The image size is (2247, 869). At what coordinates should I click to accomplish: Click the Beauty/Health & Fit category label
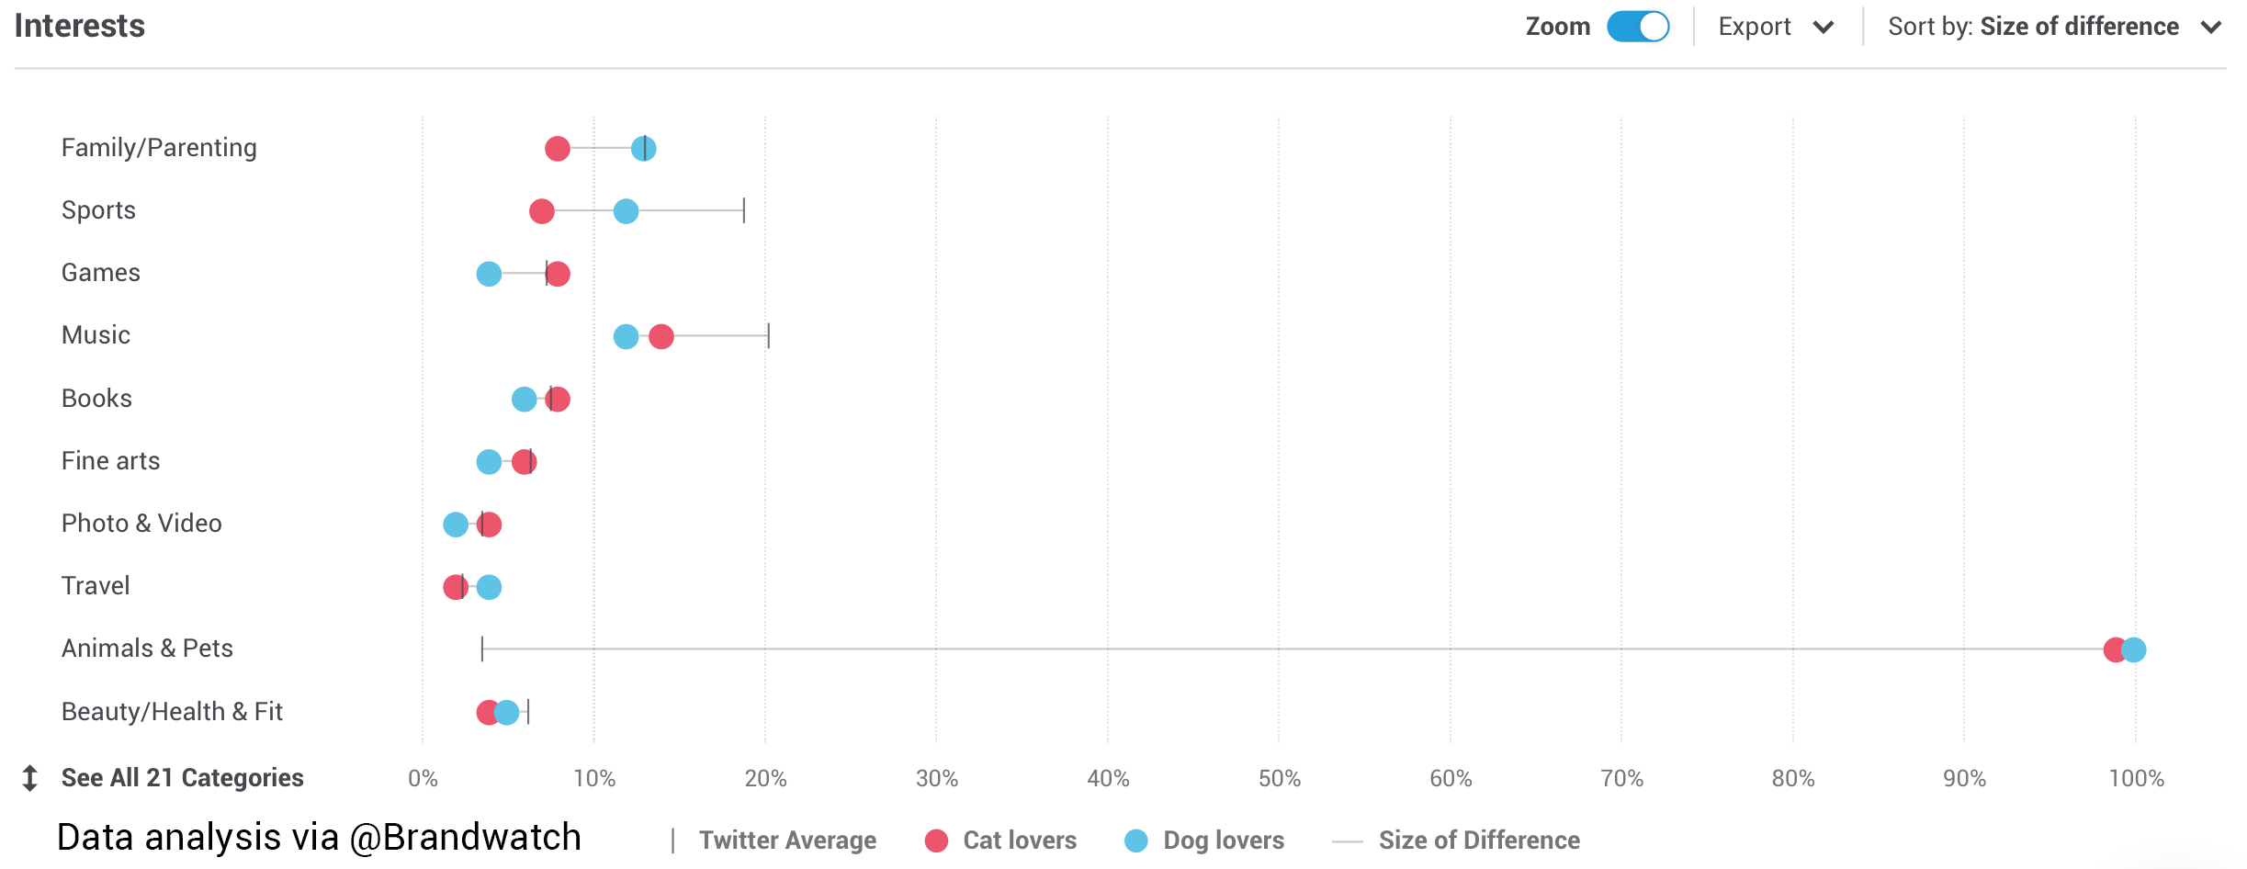click(172, 712)
